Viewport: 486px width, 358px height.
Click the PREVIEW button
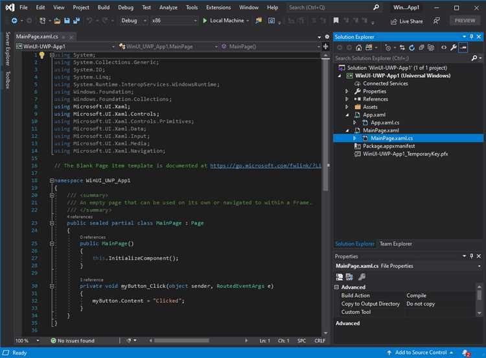(465, 21)
